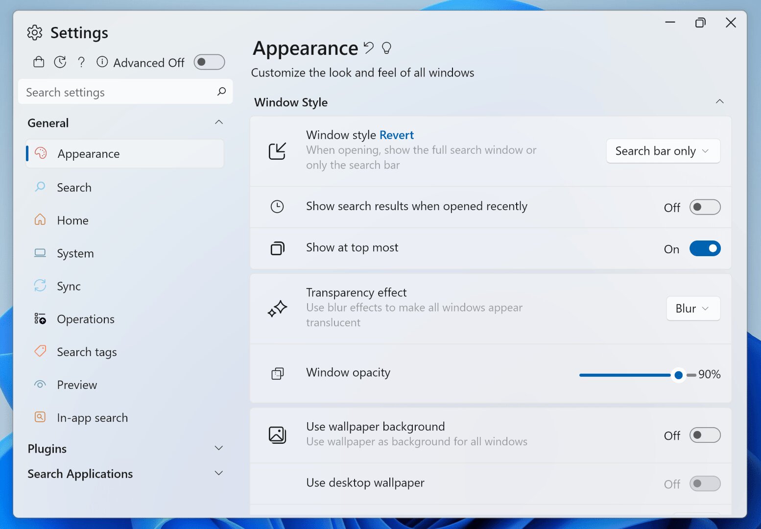This screenshot has width=761, height=529.
Task: Click the Window Style heading text
Action: pyautogui.click(x=291, y=102)
